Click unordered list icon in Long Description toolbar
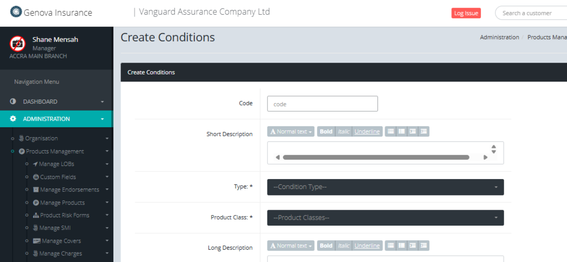 pyautogui.click(x=391, y=246)
